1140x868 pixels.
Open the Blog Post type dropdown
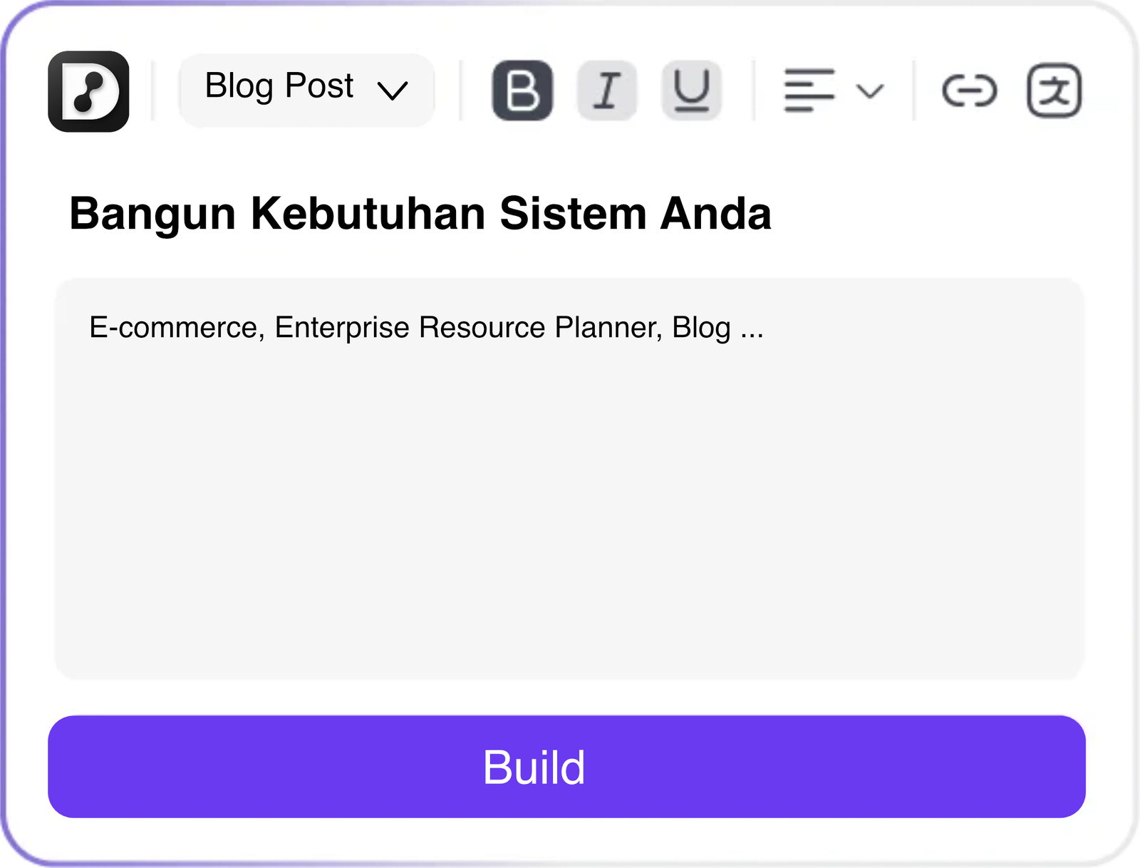(306, 91)
